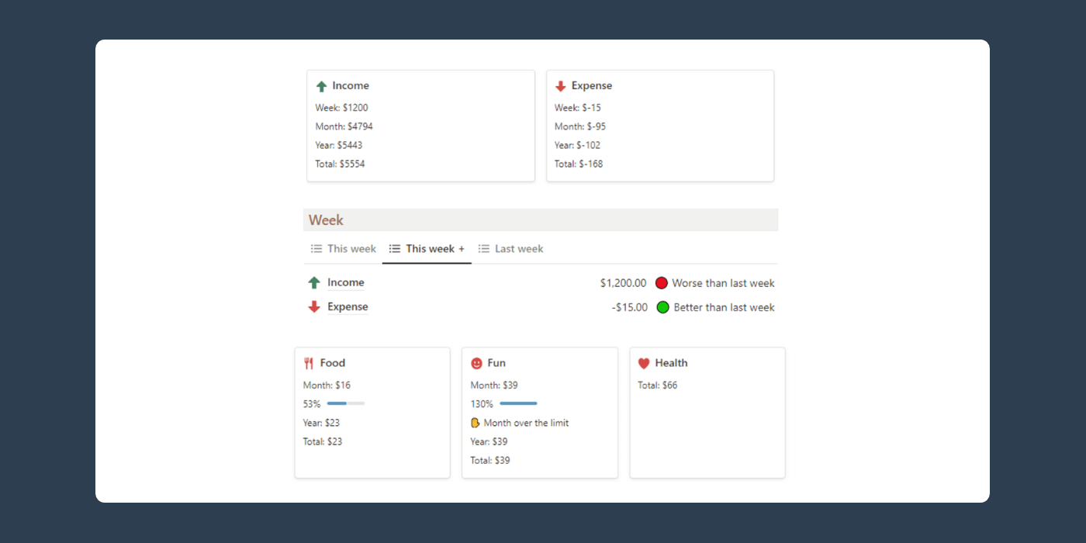Click Year: $23 on Food card
This screenshot has width=1086, height=543.
(x=321, y=423)
